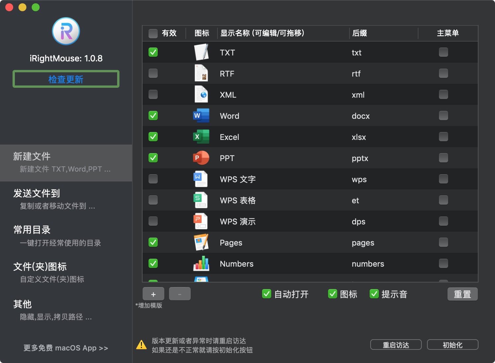This screenshot has height=363, width=495.
Task: Disable the TXT 有效 checkbox
Action: click(153, 52)
